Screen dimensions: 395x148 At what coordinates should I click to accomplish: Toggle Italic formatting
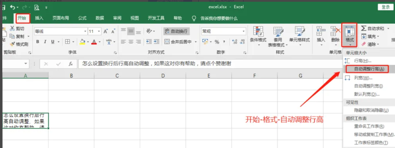[x=45, y=42]
